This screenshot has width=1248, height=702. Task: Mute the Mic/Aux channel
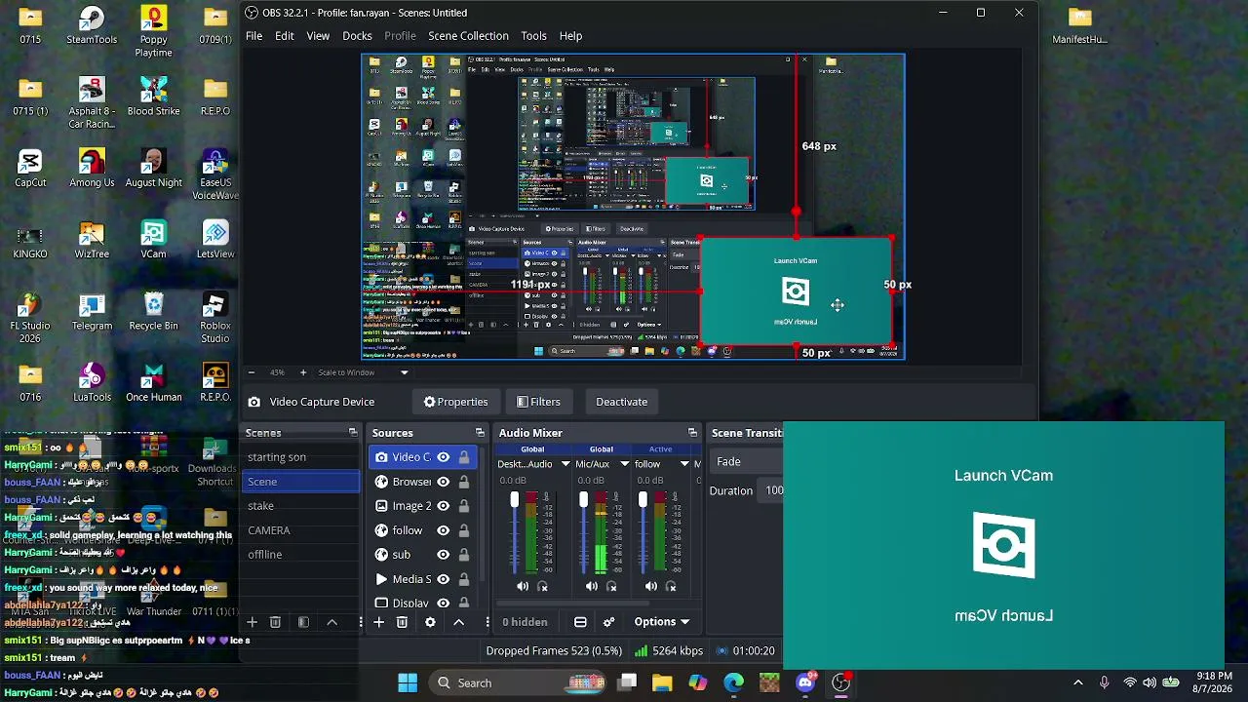coord(592,587)
